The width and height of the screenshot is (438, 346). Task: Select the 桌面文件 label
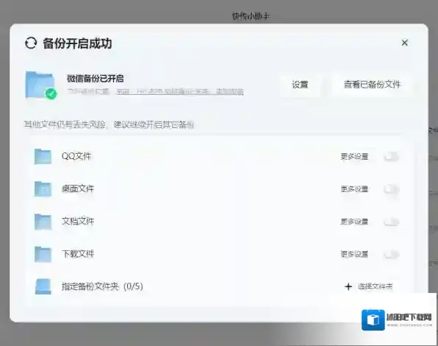coord(78,188)
